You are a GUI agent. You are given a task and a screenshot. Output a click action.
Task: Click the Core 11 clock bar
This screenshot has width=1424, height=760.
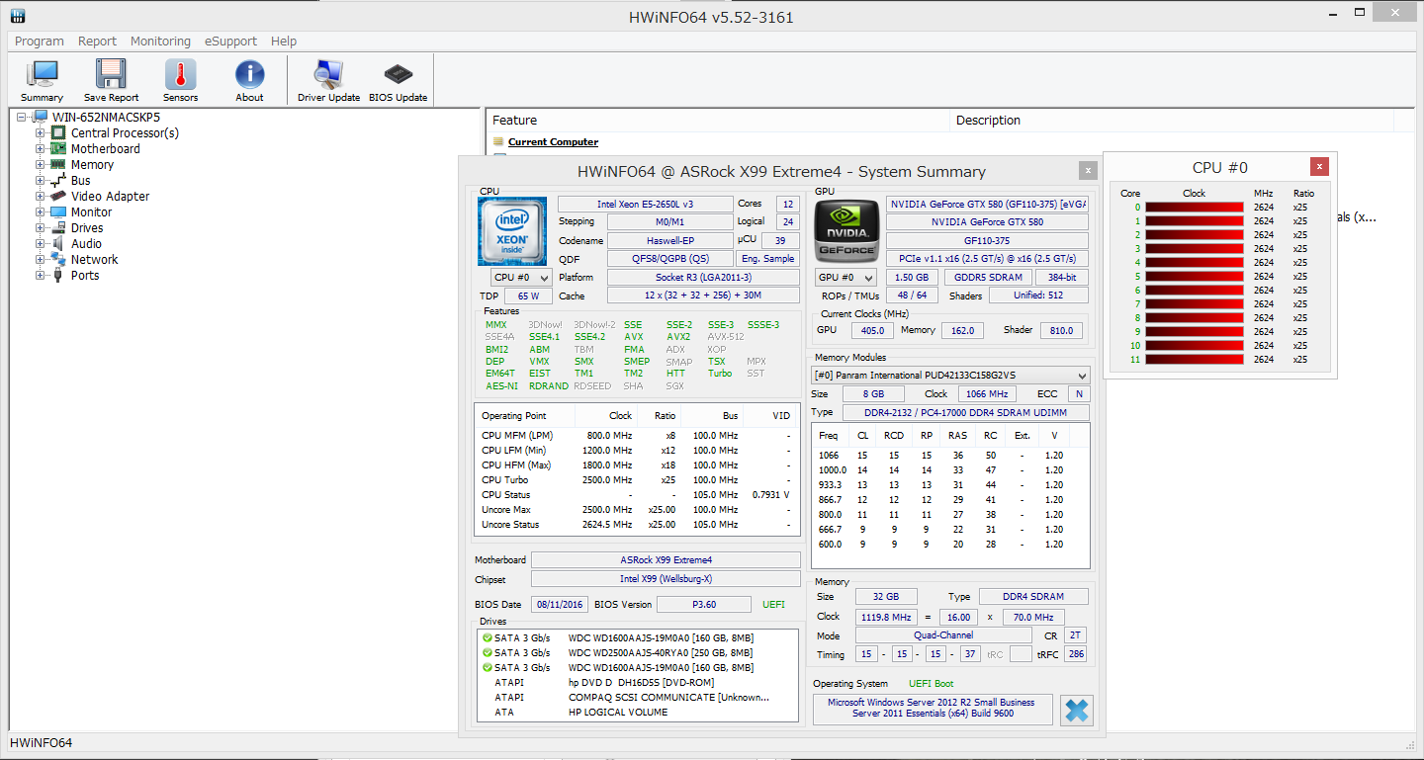[1195, 360]
